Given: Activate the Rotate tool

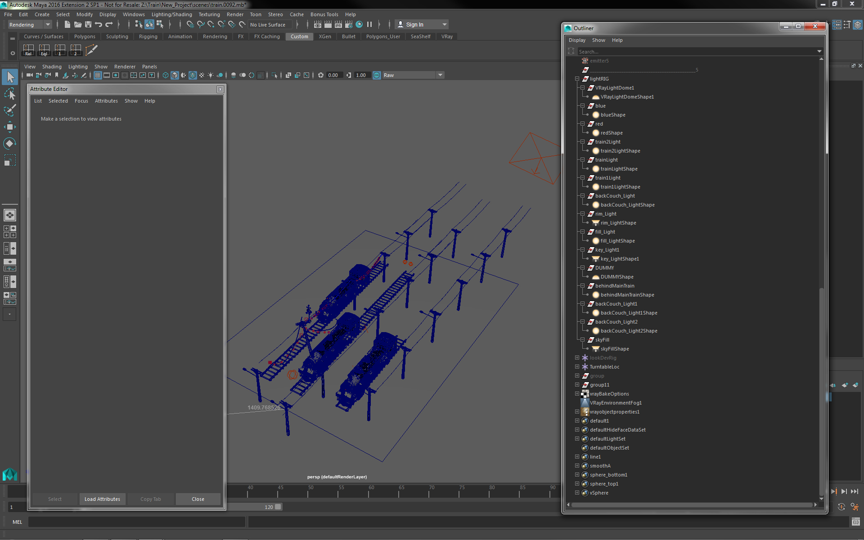Looking at the screenshot, I should point(10,144).
